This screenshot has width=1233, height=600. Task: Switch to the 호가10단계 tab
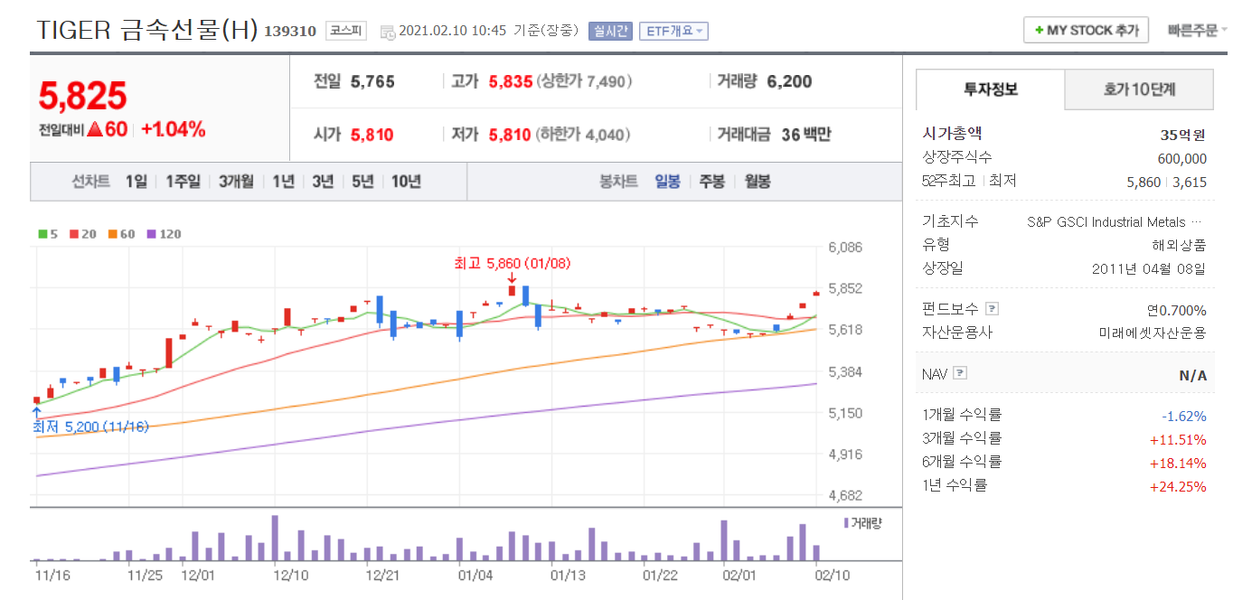[x=1139, y=89]
